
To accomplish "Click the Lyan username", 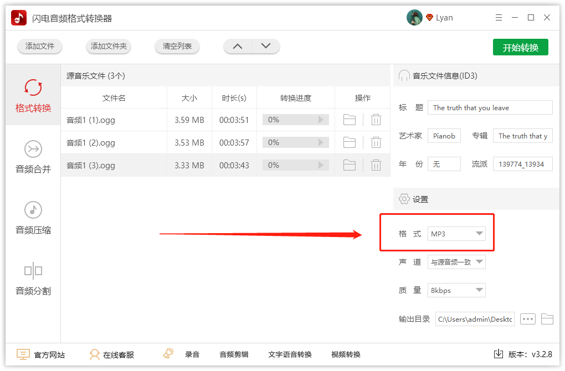I will point(444,18).
